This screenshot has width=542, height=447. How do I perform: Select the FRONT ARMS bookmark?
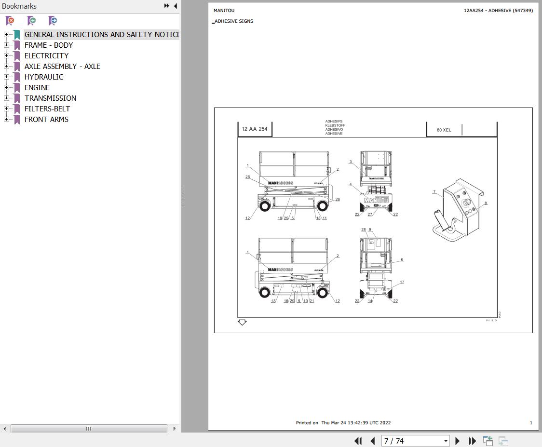point(46,119)
